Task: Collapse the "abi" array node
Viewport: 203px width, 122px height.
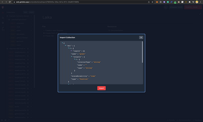Action: pyautogui.click(x=65, y=46)
